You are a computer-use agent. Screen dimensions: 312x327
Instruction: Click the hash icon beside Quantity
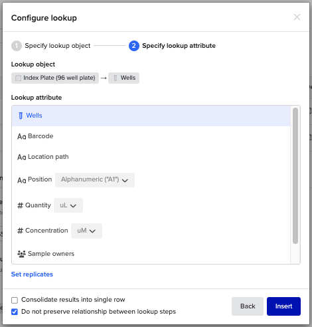(20, 205)
